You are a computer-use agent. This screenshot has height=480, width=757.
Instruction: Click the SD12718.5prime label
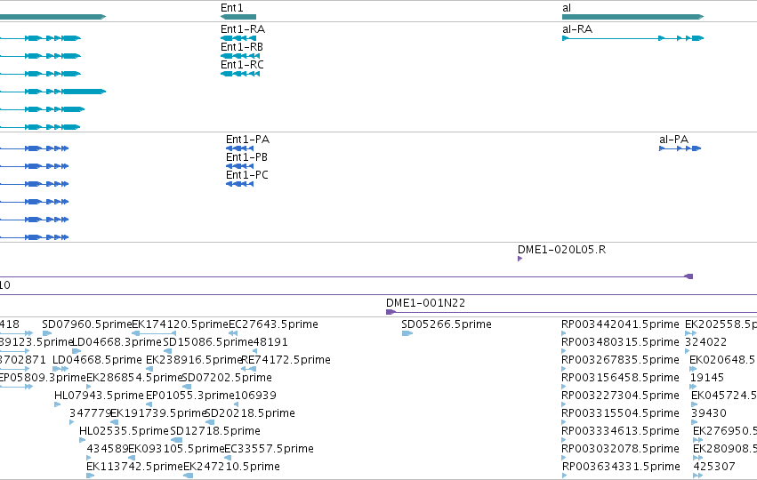pyautogui.click(x=215, y=431)
